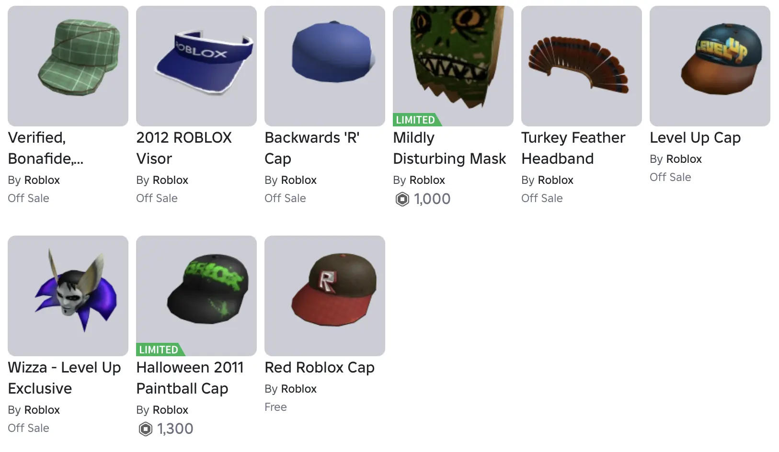Click the 2012 ROBLOX Visor title text
This screenshot has height=452, width=779.
click(184, 148)
